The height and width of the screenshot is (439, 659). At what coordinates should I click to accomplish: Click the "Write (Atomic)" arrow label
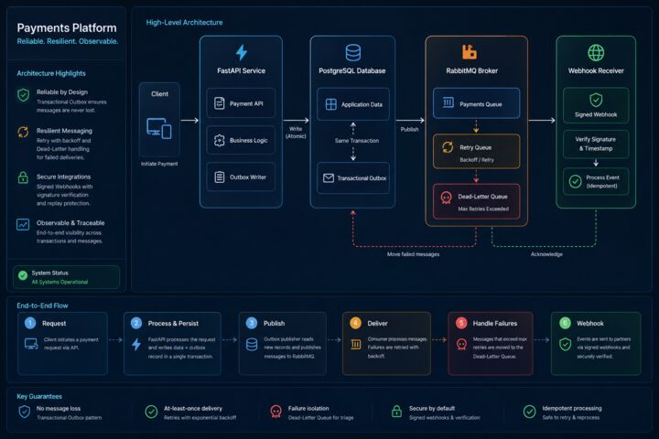point(296,133)
